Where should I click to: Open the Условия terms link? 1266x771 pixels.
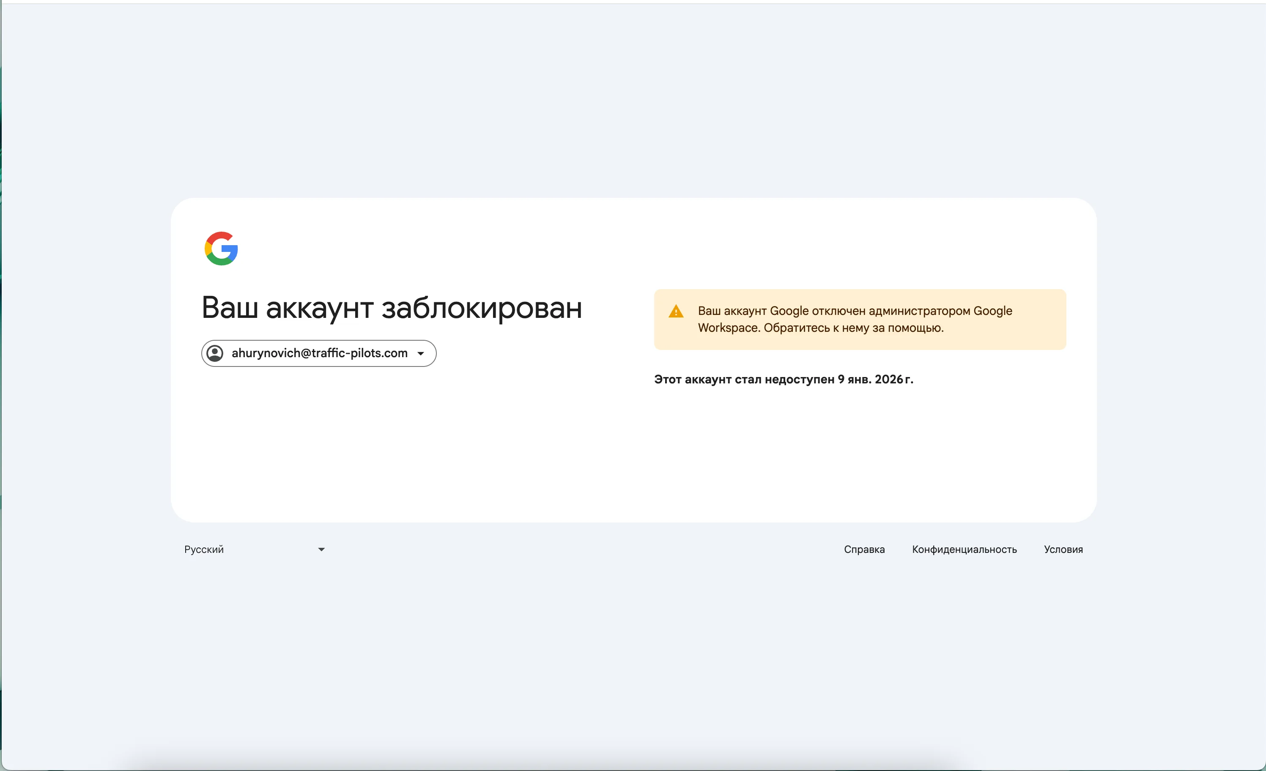[x=1063, y=550]
